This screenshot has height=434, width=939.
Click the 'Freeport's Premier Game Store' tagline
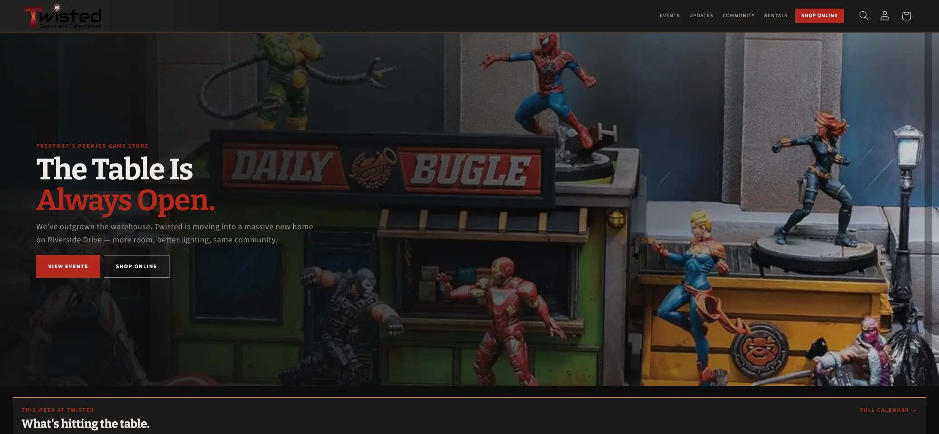click(92, 146)
